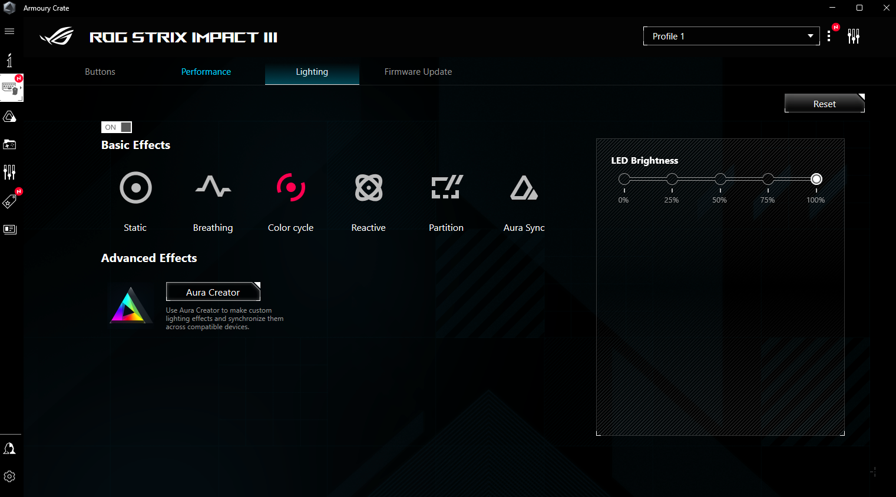Open the Scenario Profiles sliders sidebar icon
Image resolution: width=896 pixels, height=497 pixels.
(9, 172)
